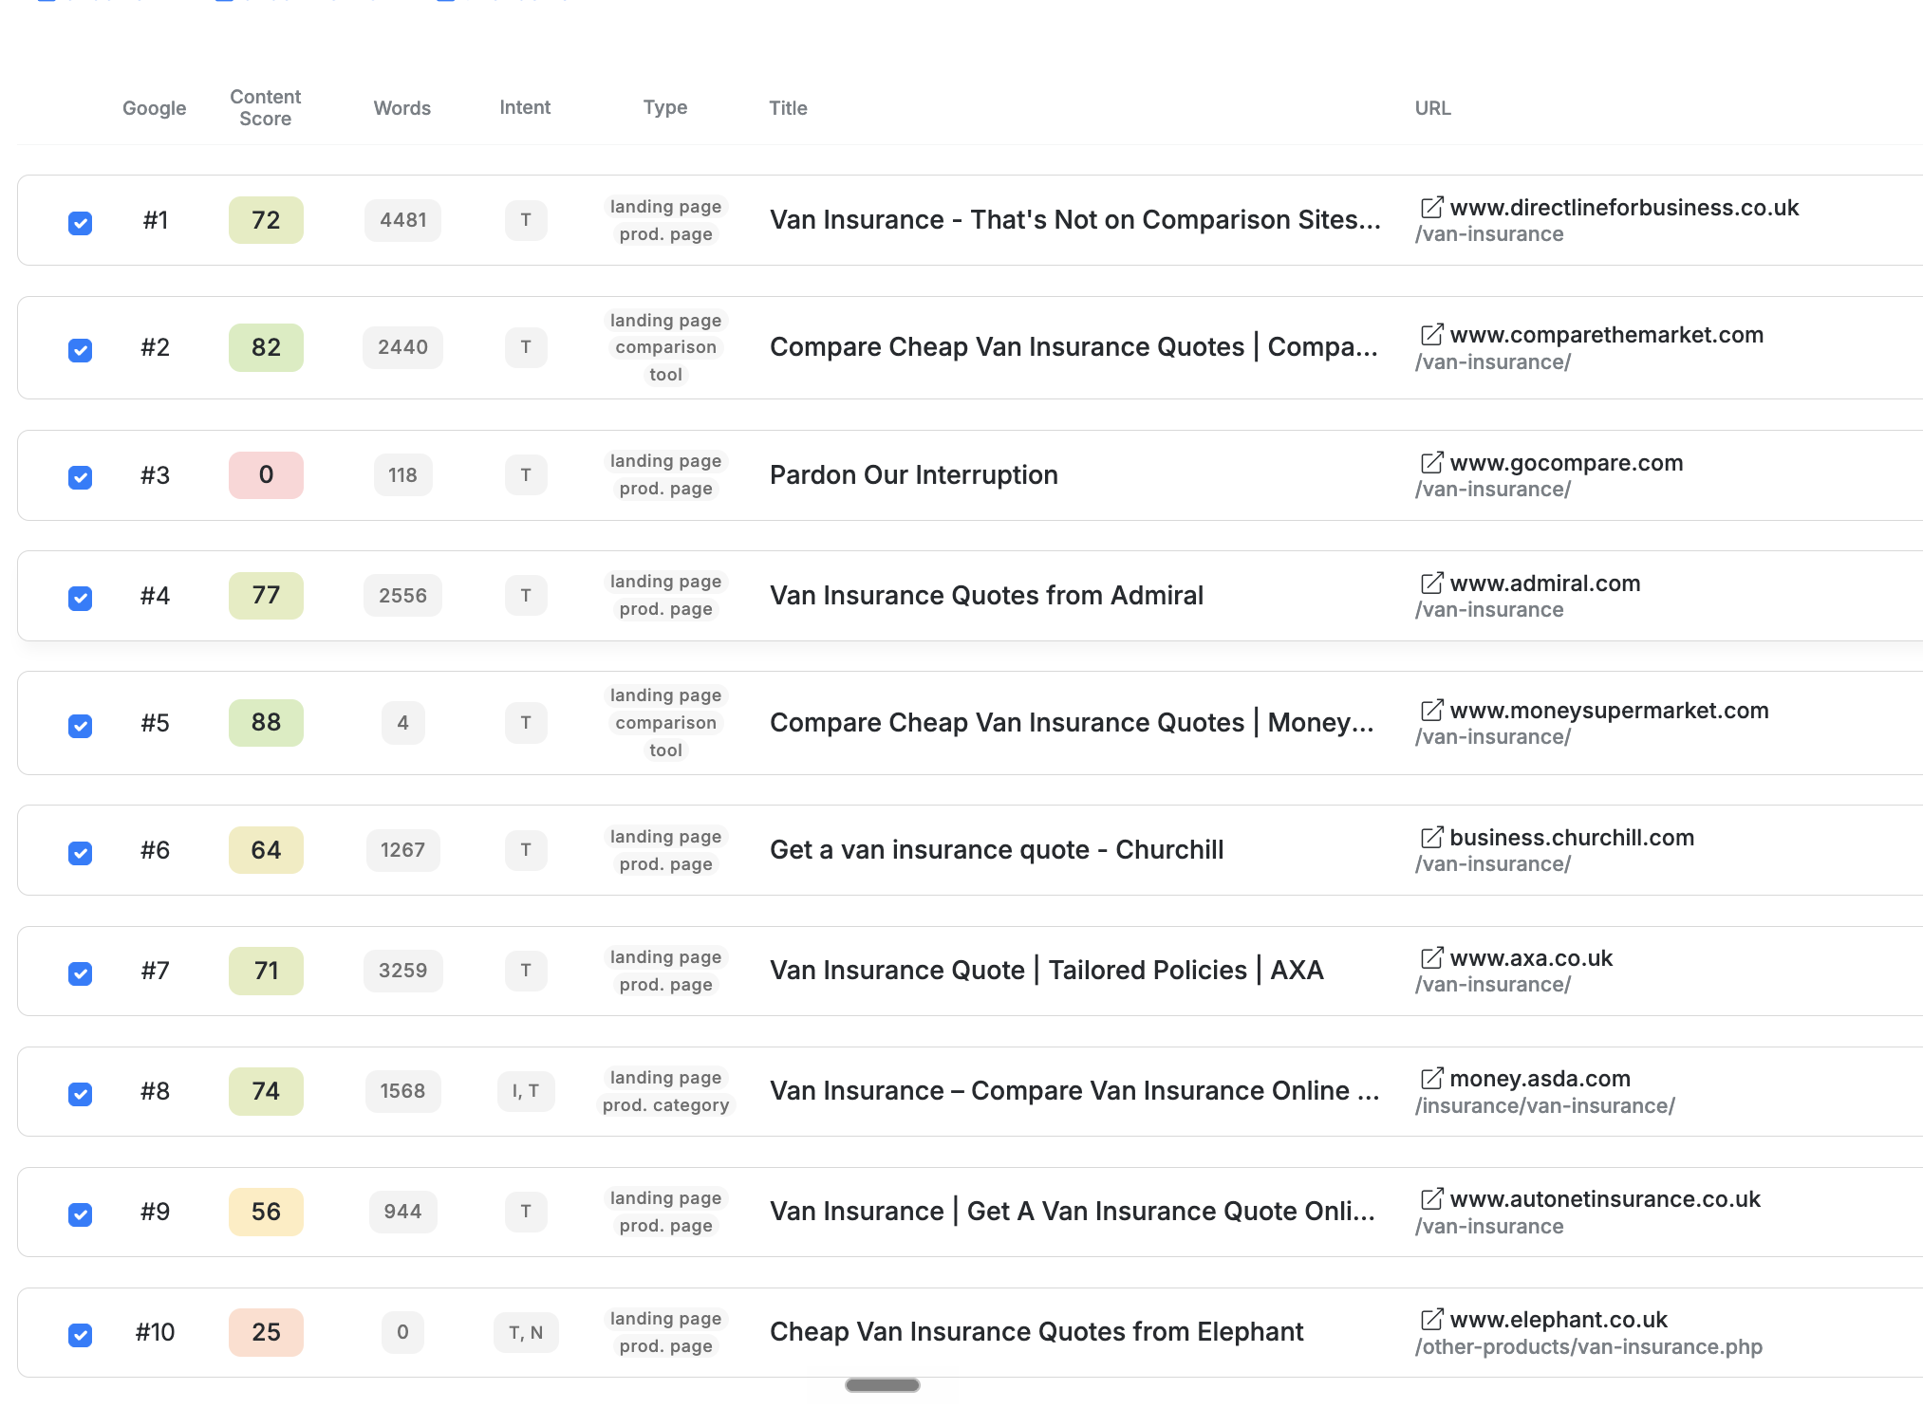
Task: Open external link icon for axa.co.uk
Action: point(1431,957)
